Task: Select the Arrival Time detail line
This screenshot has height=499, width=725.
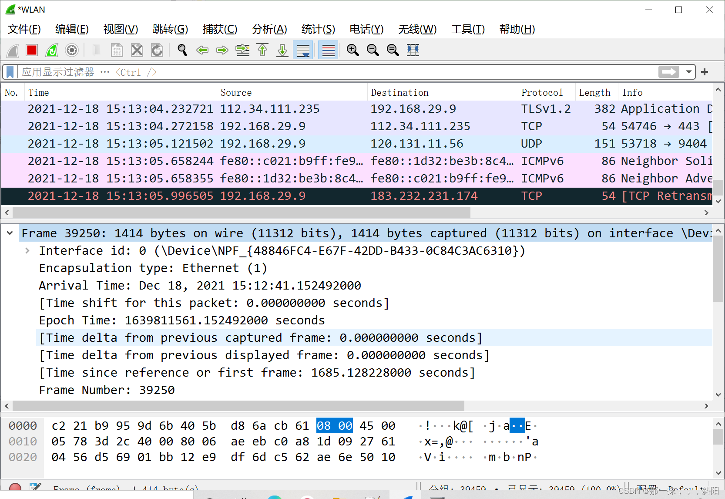Action: pyautogui.click(x=200, y=286)
